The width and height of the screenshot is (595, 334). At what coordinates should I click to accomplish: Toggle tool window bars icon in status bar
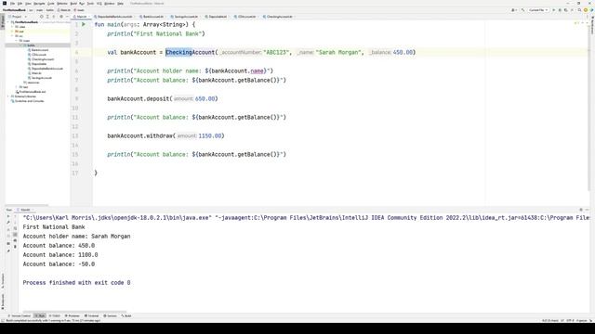click(x=3, y=320)
